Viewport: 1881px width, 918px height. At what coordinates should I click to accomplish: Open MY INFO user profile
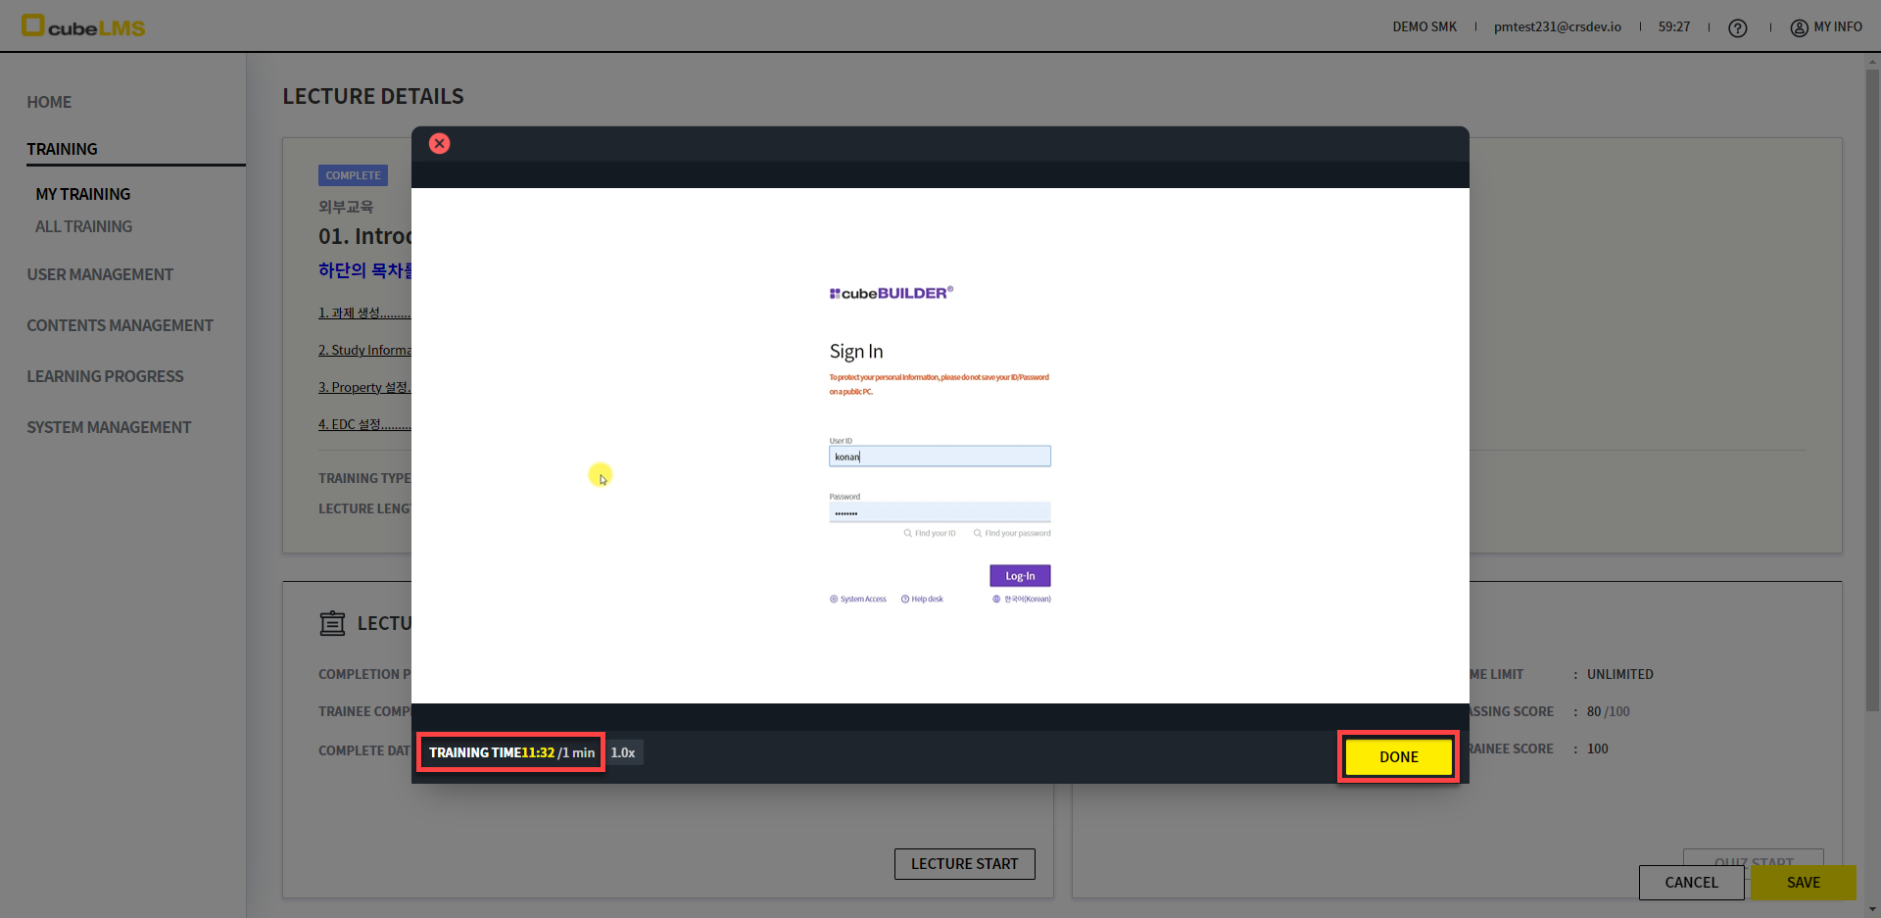click(1826, 27)
